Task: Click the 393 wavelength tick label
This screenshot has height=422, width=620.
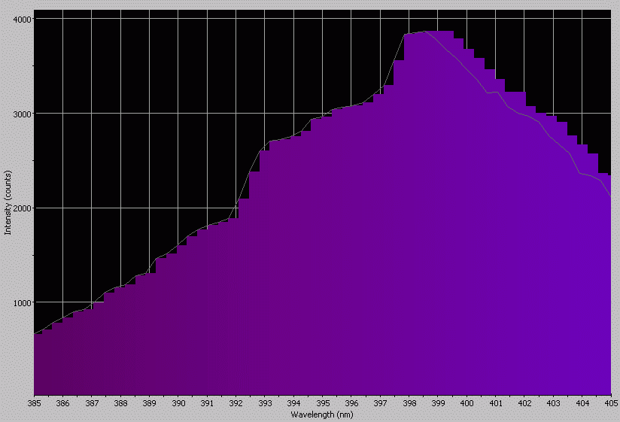Action: [x=265, y=404]
